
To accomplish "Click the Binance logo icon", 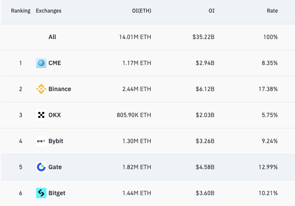I will pos(41,89).
